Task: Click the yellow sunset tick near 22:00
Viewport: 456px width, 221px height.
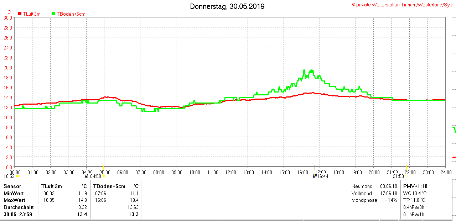Action: [406, 168]
